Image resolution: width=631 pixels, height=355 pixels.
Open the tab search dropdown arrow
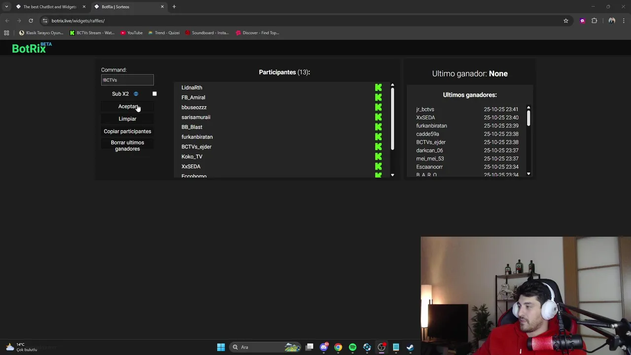click(6, 6)
